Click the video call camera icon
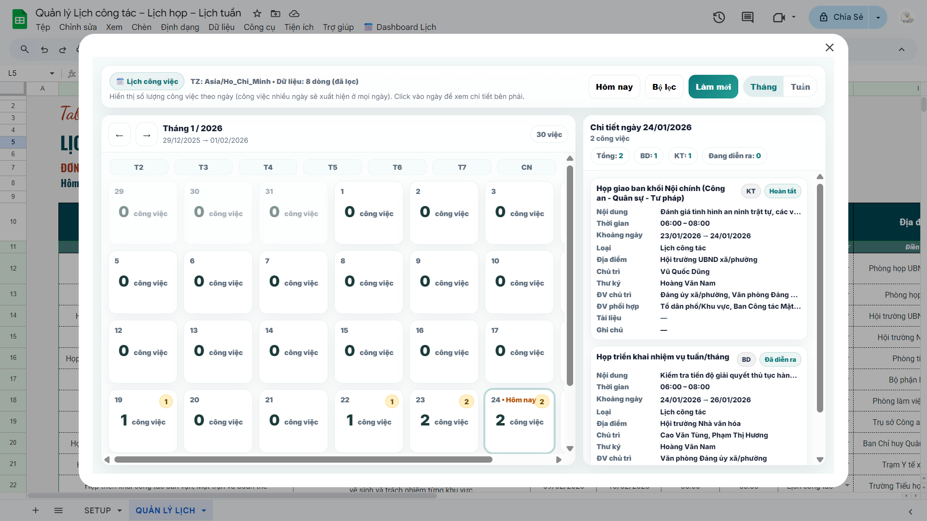 (778, 17)
